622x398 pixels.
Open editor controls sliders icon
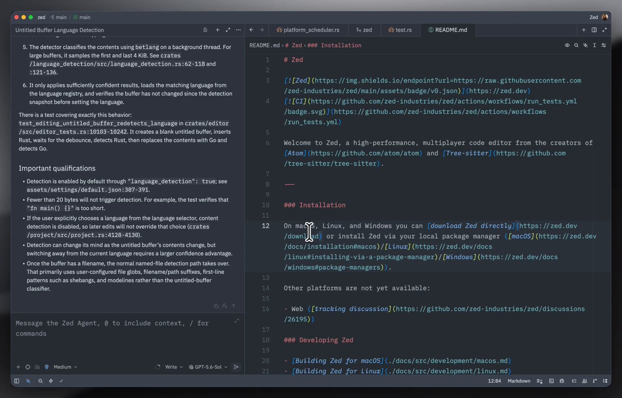click(x=604, y=45)
